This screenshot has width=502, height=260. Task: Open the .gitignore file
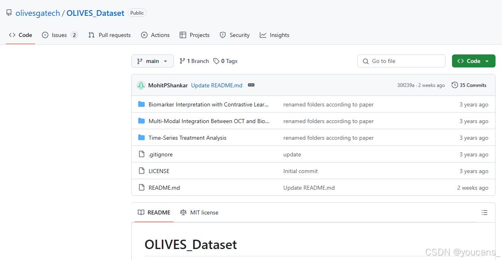[x=161, y=154]
